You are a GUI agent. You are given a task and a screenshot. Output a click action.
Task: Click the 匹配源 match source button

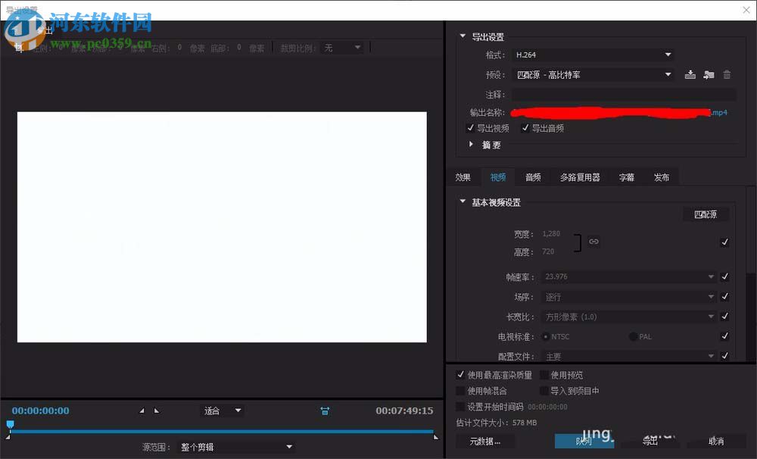[x=706, y=214]
